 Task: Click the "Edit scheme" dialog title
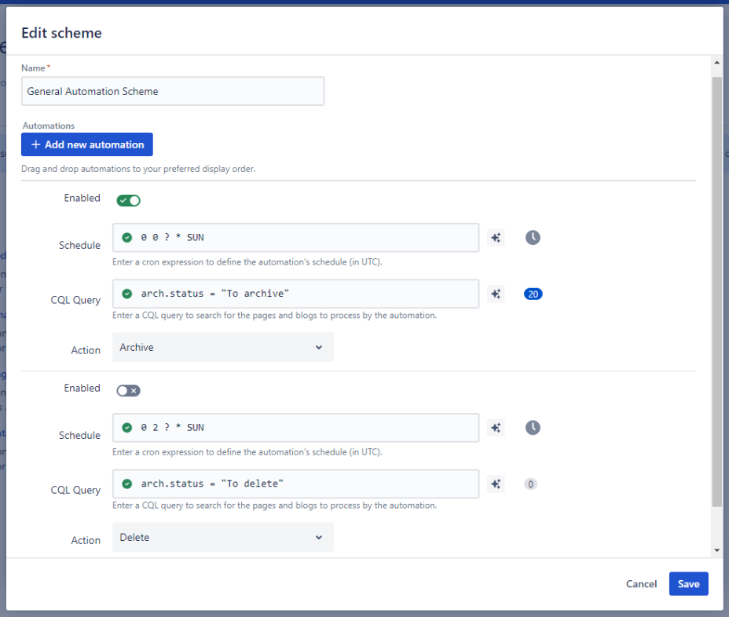point(61,33)
